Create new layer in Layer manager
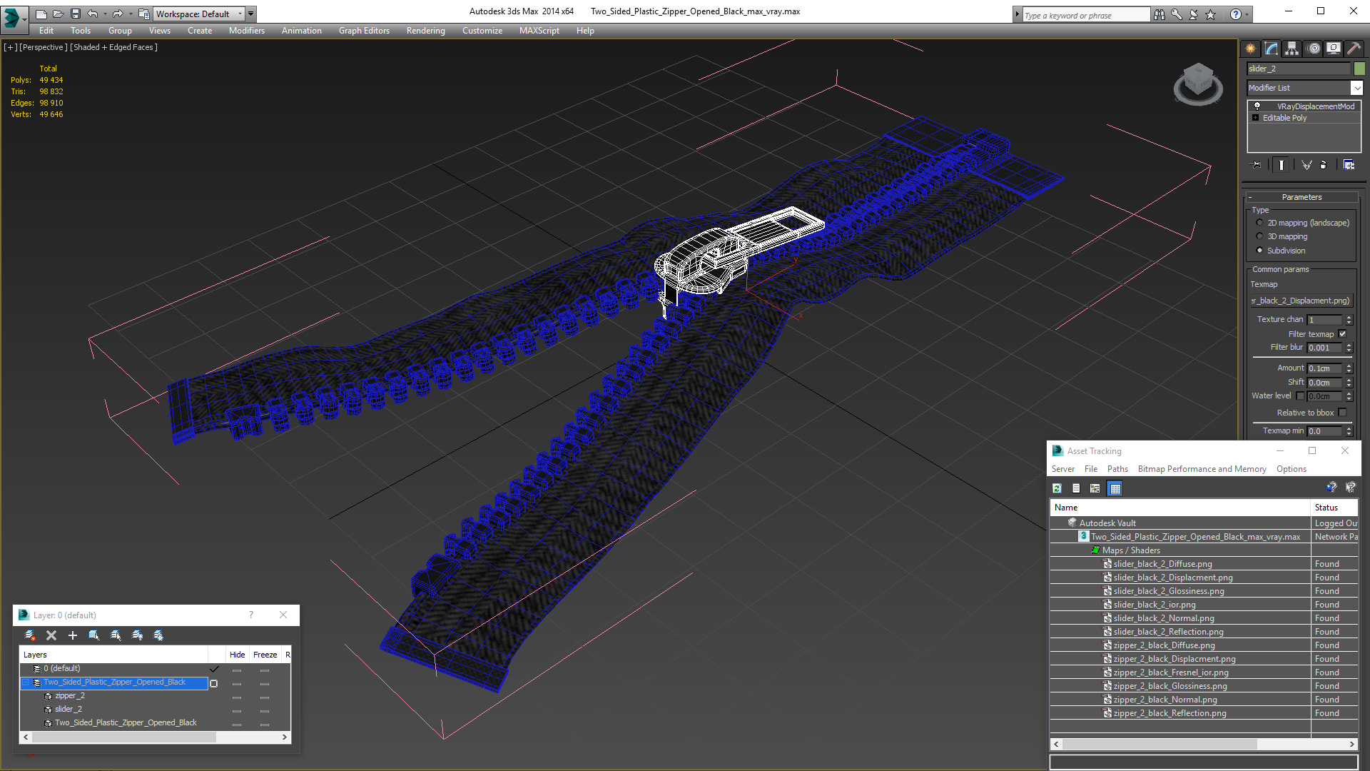Image resolution: width=1370 pixels, height=771 pixels. (30, 635)
